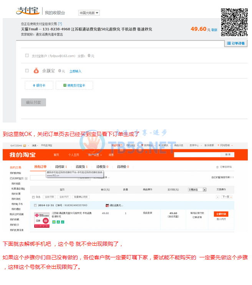The image size is (252, 285).
Task: Open 机票酒店保险 in the left sidebar
Action: pos(18,189)
